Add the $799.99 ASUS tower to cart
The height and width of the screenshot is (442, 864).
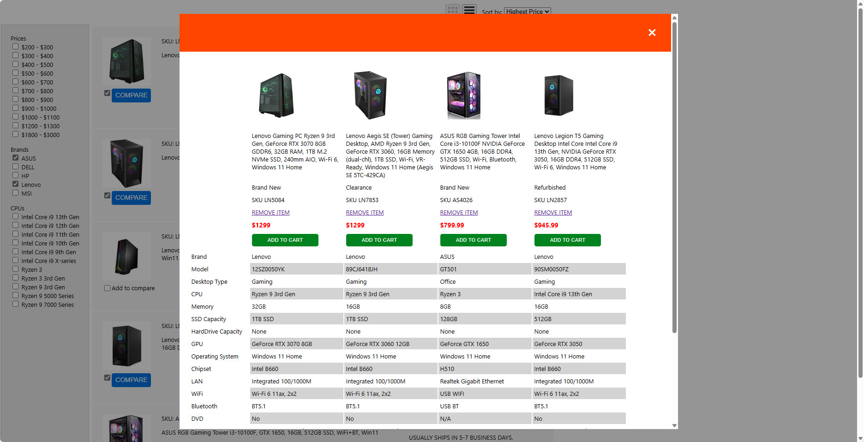(x=473, y=240)
